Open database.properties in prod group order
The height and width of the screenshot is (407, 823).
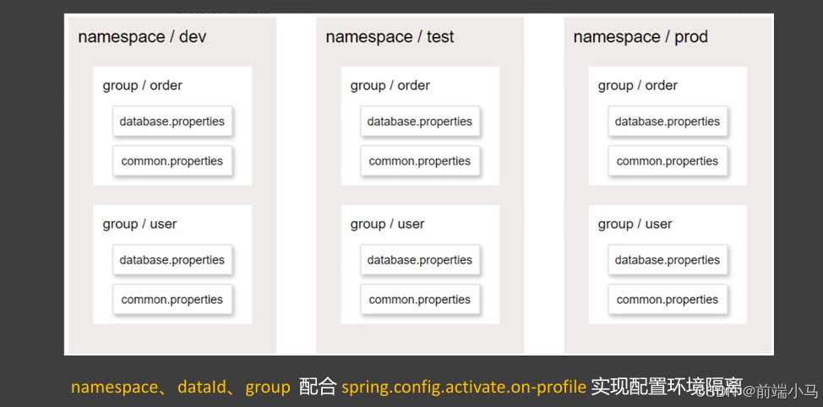(668, 121)
